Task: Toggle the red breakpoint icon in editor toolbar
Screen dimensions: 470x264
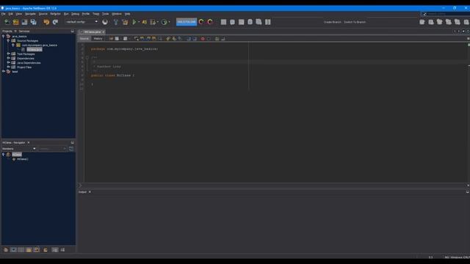Action: 203,39
